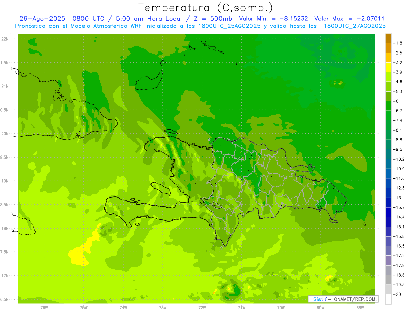Image resolution: width=404 pixels, height=312 pixels.
Task: Click the "-13" colorbar label
Action: 397,198
